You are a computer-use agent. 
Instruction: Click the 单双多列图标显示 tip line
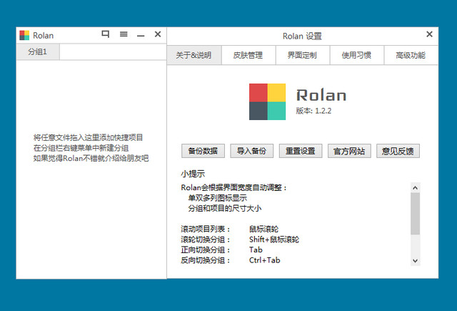tap(217, 198)
